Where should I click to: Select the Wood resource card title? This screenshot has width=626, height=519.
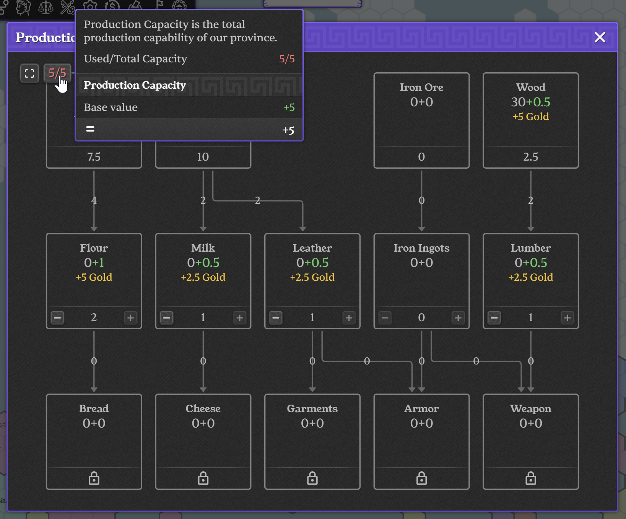[531, 87]
